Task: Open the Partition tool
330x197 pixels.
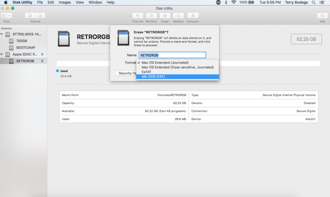Action: 151,15
